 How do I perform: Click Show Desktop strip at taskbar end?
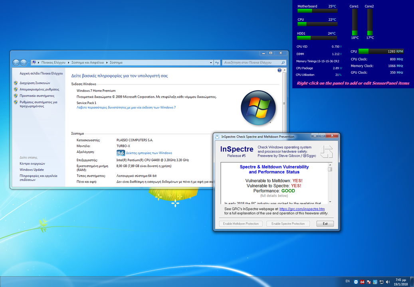point(412,282)
